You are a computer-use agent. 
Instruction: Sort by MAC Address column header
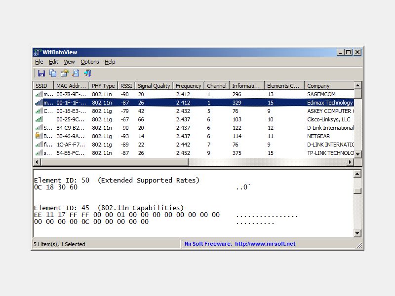(x=71, y=86)
